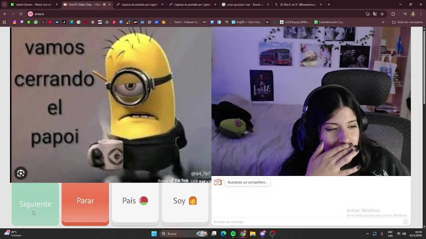Click the green Siguiente button
The height and width of the screenshot is (239, 426).
pyautogui.click(x=35, y=204)
